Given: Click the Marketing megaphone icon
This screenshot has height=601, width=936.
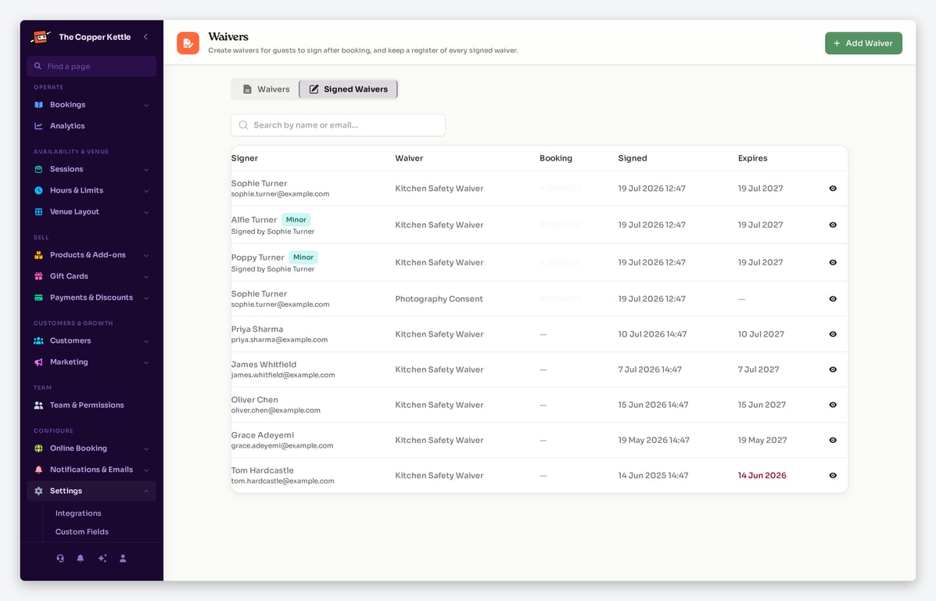Looking at the screenshot, I should pyautogui.click(x=39, y=362).
